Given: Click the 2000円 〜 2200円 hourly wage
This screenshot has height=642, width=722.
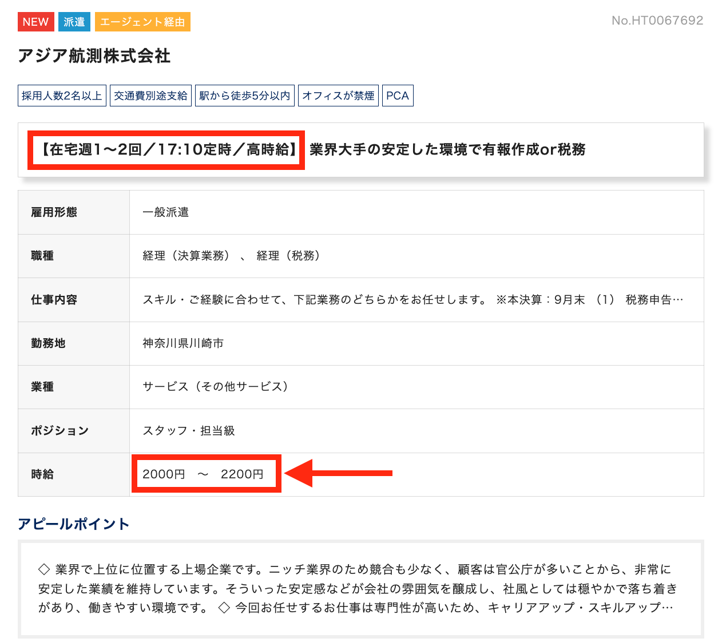Looking at the screenshot, I should click(x=203, y=474).
